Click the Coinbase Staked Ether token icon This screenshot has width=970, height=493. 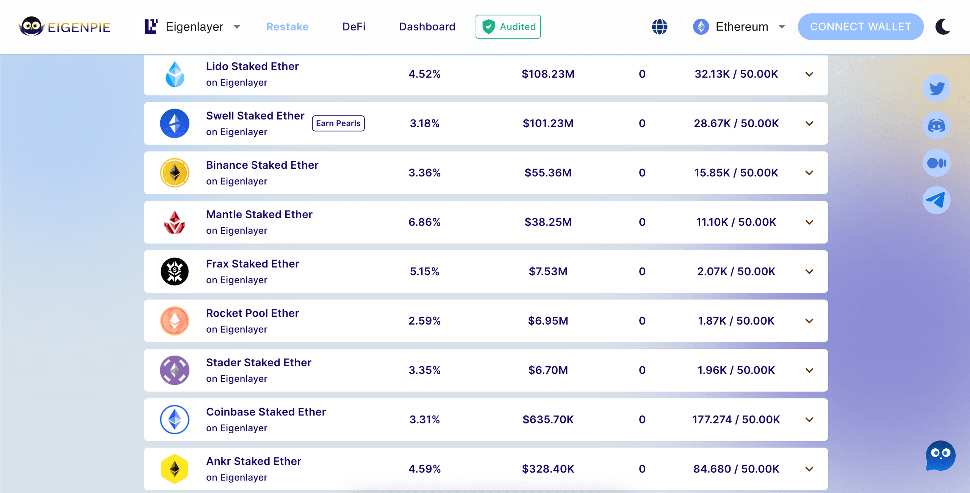pos(175,420)
